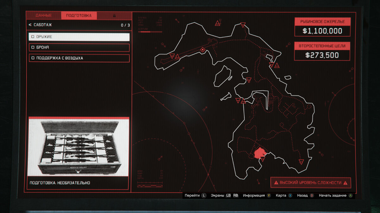
Task: Click the L stick navigate icon
Action: tap(204, 196)
